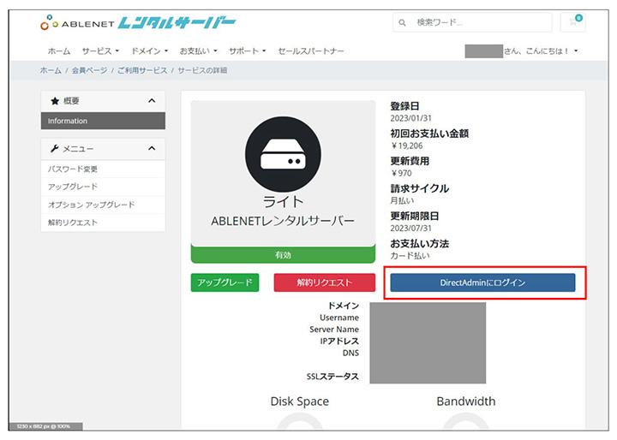Screen dimensions: 617x440
Task: Click the ホーム breadcrumb link
Action: 51,70
